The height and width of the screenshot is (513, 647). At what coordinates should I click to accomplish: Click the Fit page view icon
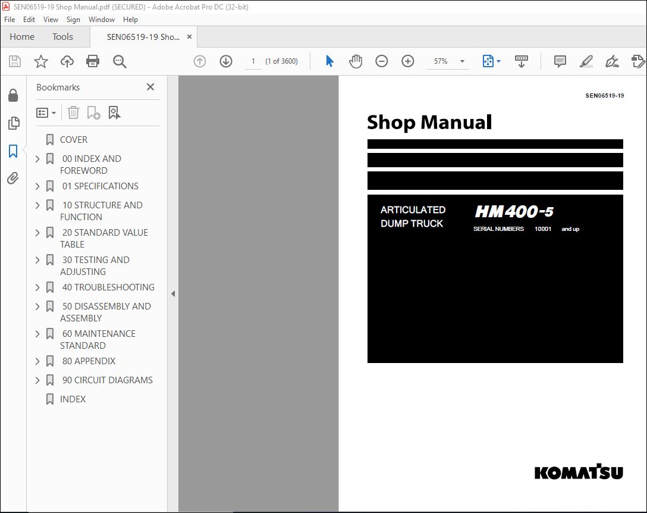pyautogui.click(x=488, y=61)
